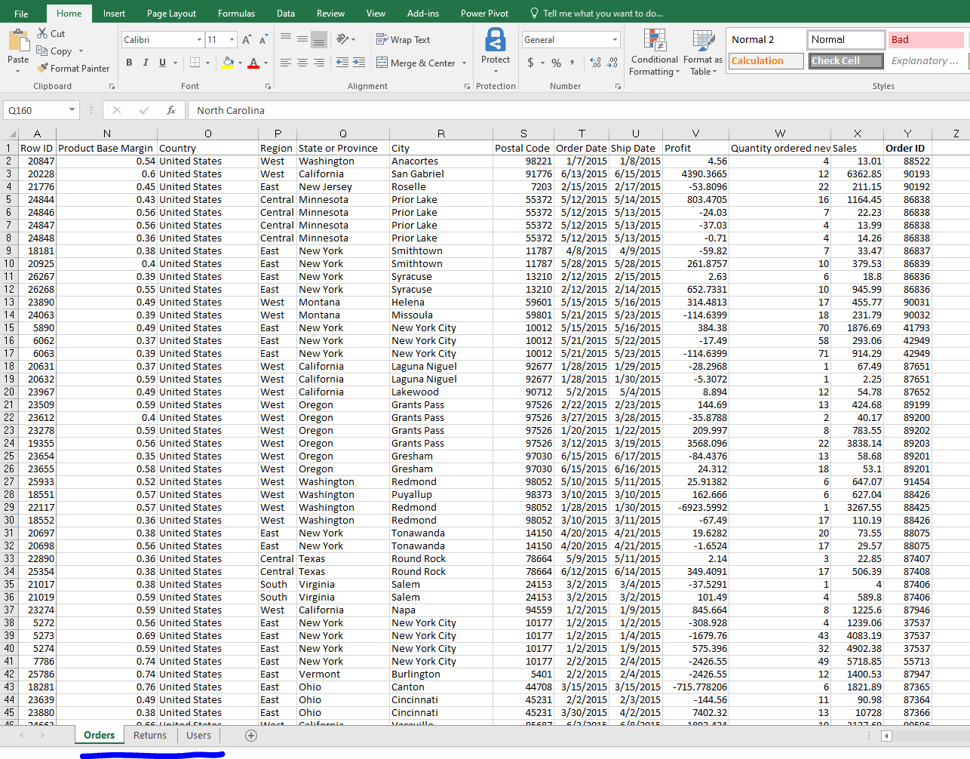Open the fill color dropdown arrow

coord(240,63)
